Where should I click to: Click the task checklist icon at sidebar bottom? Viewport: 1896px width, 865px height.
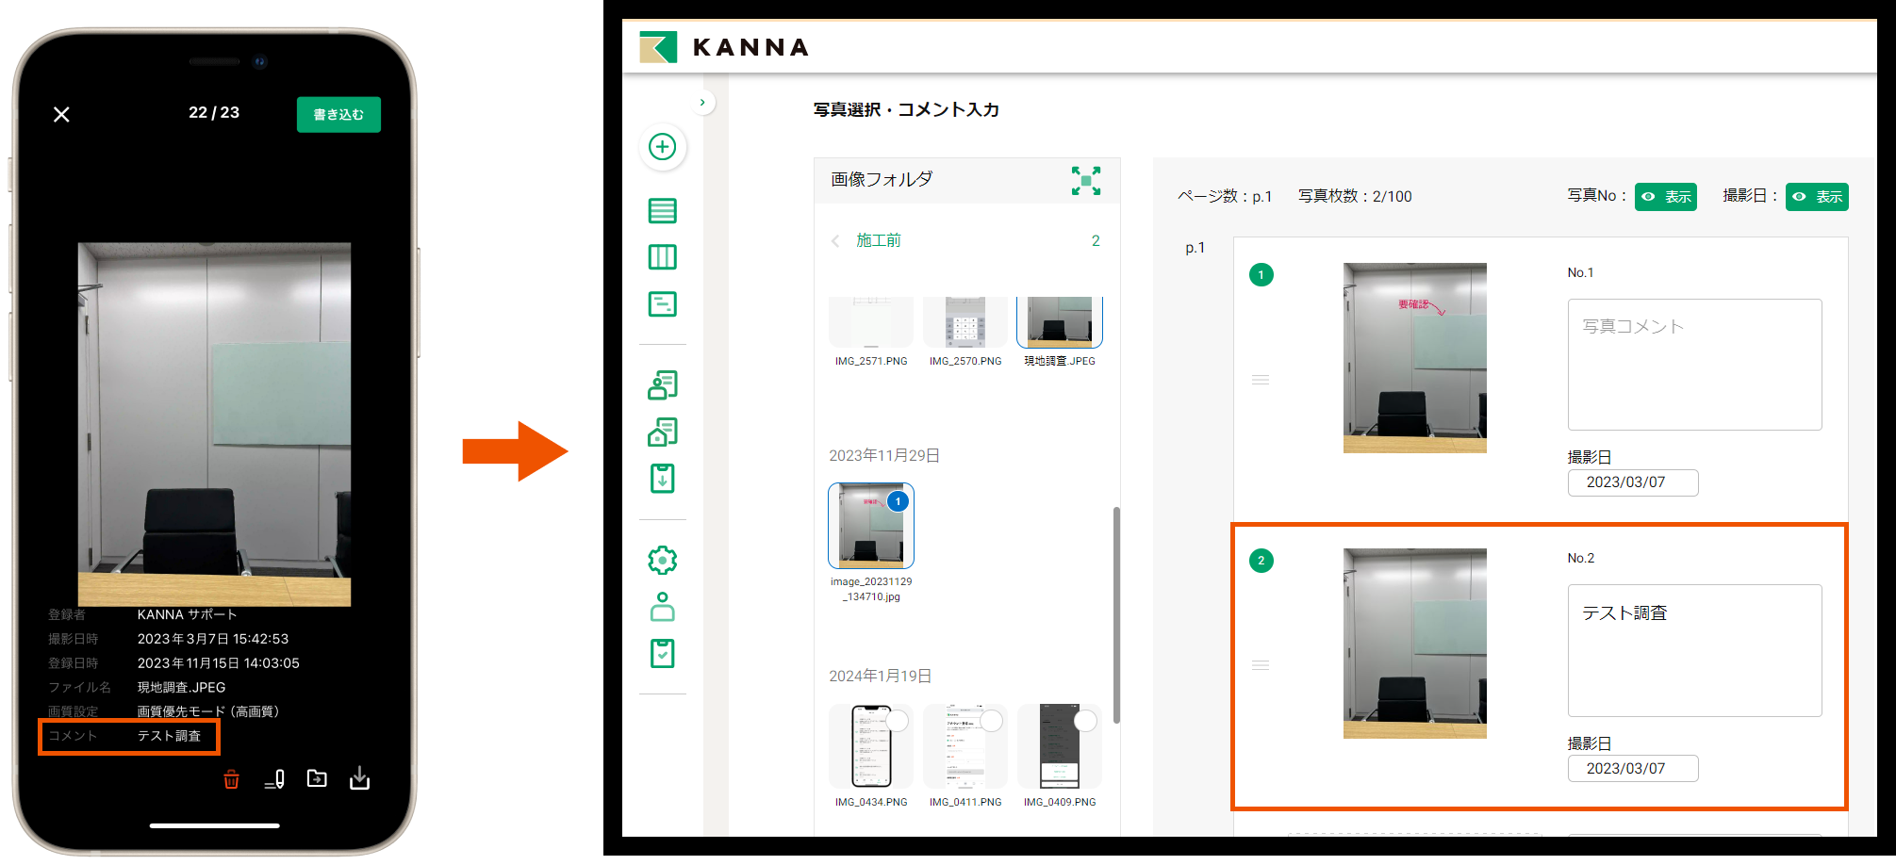click(x=663, y=651)
